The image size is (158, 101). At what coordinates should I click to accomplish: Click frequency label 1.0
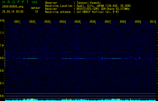pos(2,45)
